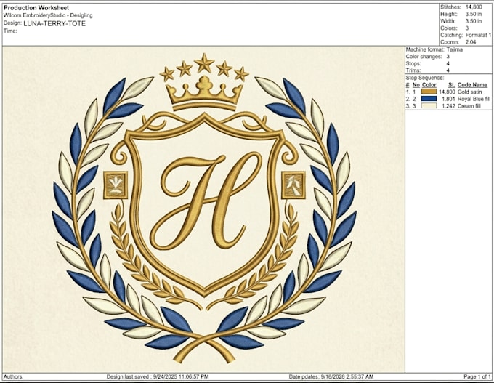The height and width of the screenshot is (383, 494).
Task: Click the cream swatch for Cream fill
Action: click(x=429, y=105)
